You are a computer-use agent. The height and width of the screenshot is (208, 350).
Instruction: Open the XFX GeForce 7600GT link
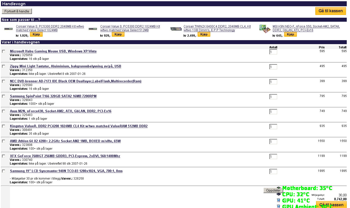point(65,156)
